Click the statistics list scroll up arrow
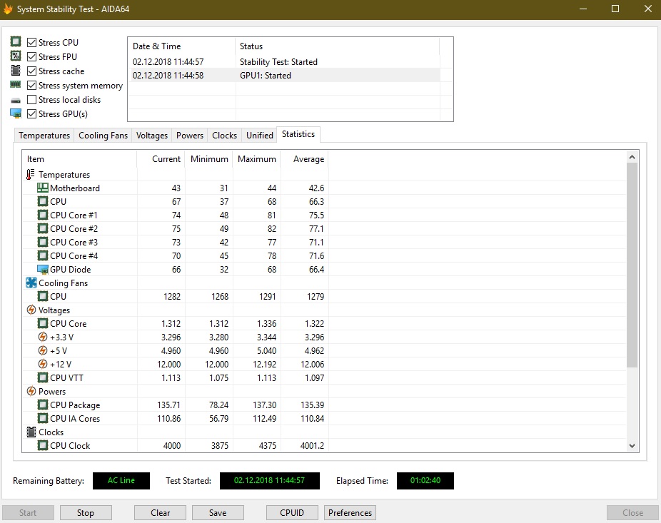Image resolution: width=661 pixels, height=523 pixels. coord(632,157)
